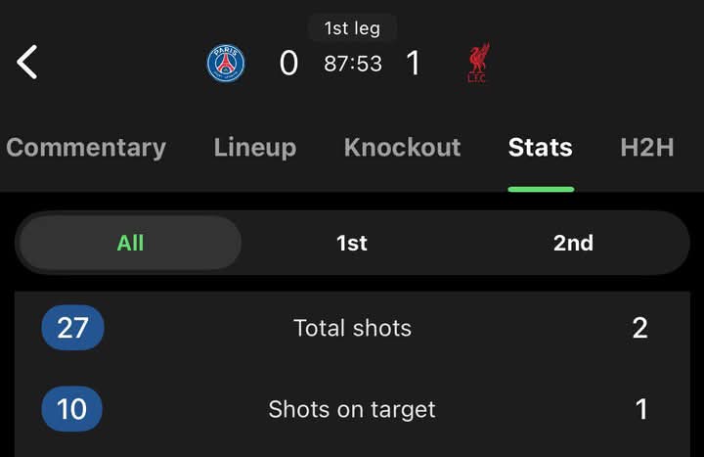The image size is (704, 457).
Task: Click the 1st leg badge
Action: point(352,28)
